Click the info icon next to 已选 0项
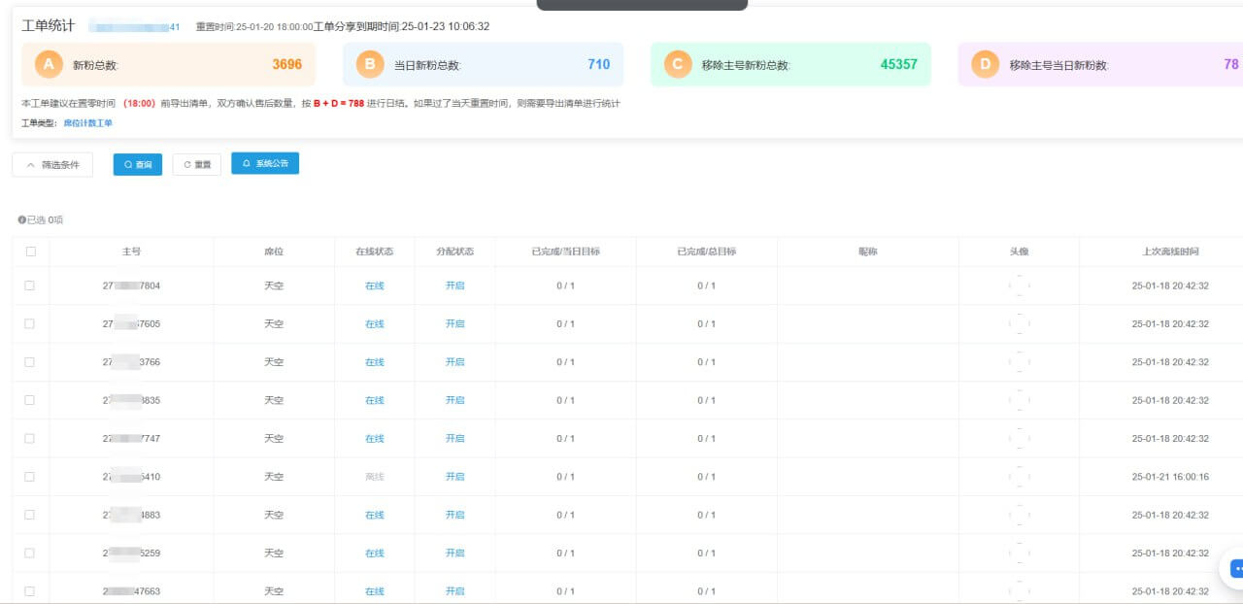This screenshot has height=604, width=1243. 21,220
